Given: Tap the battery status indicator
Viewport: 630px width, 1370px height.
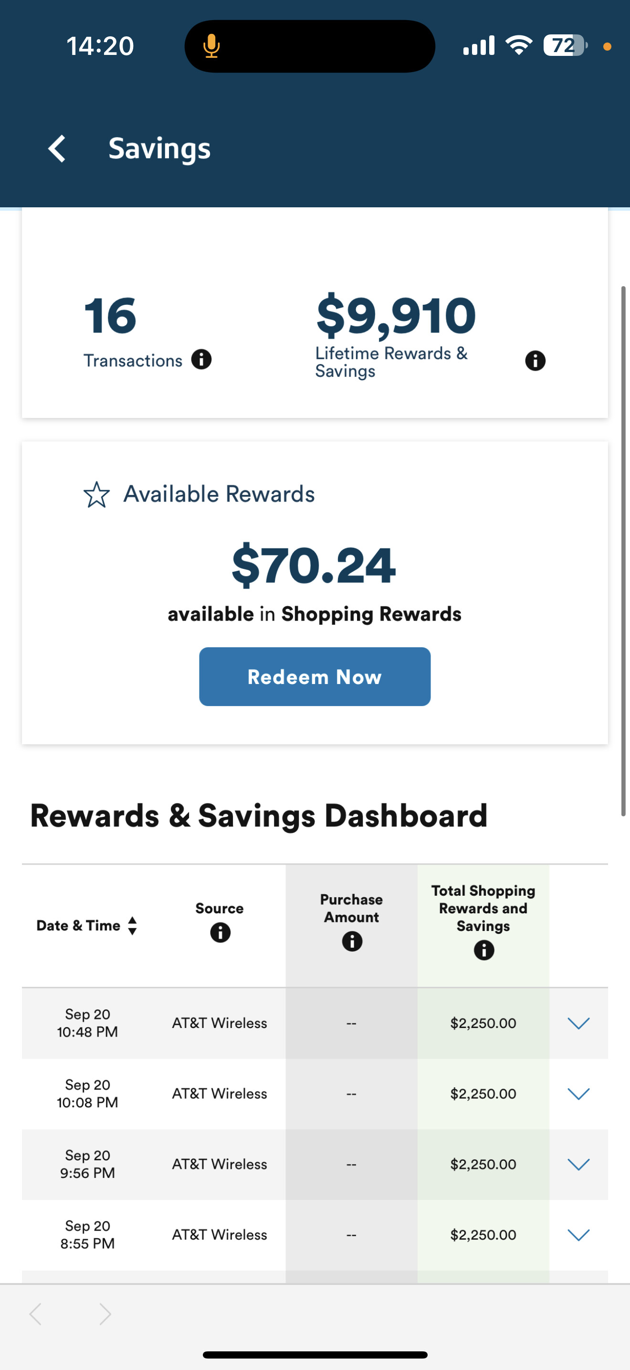Looking at the screenshot, I should [565, 46].
